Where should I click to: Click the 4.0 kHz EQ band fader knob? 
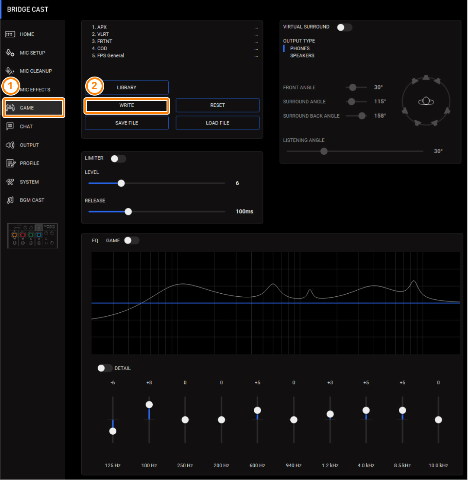pyautogui.click(x=366, y=410)
